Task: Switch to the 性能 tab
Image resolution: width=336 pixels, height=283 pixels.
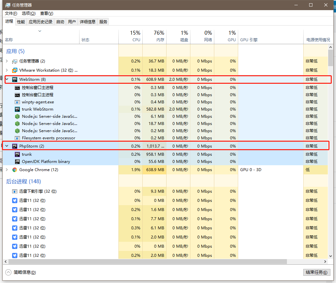Action: (x=21, y=22)
